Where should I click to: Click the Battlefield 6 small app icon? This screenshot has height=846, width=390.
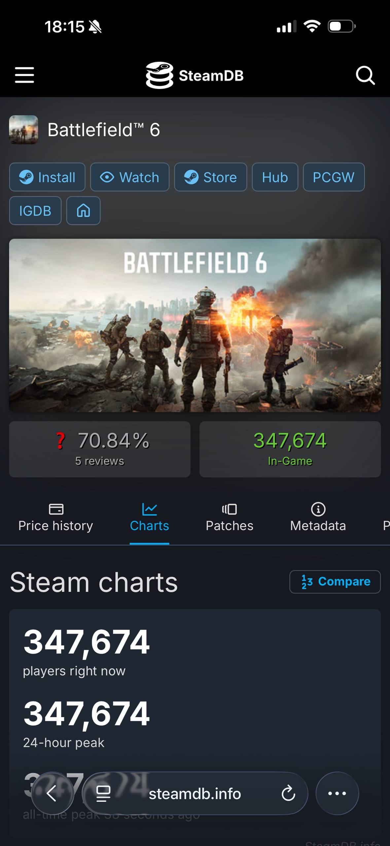pos(23,130)
